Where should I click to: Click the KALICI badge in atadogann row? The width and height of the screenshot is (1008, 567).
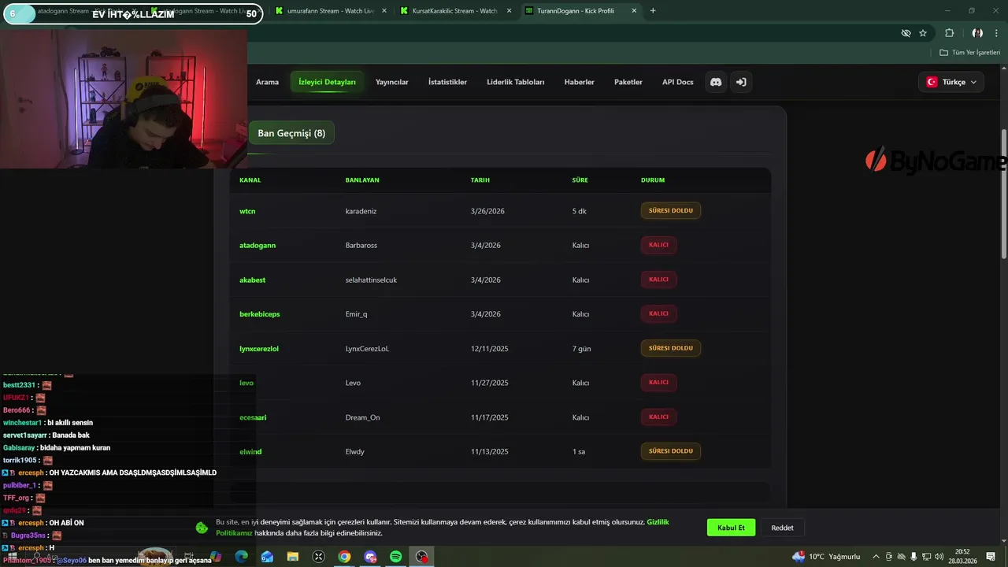658,245
